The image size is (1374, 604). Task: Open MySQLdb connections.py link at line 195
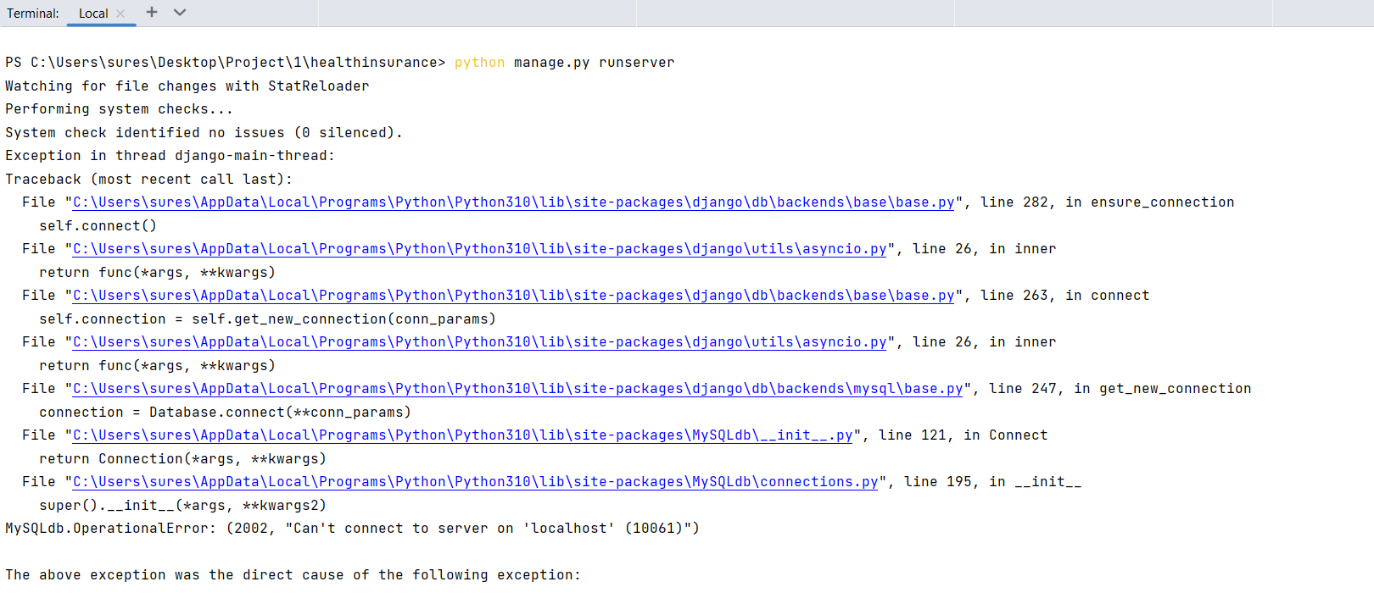(x=475, y=482)
